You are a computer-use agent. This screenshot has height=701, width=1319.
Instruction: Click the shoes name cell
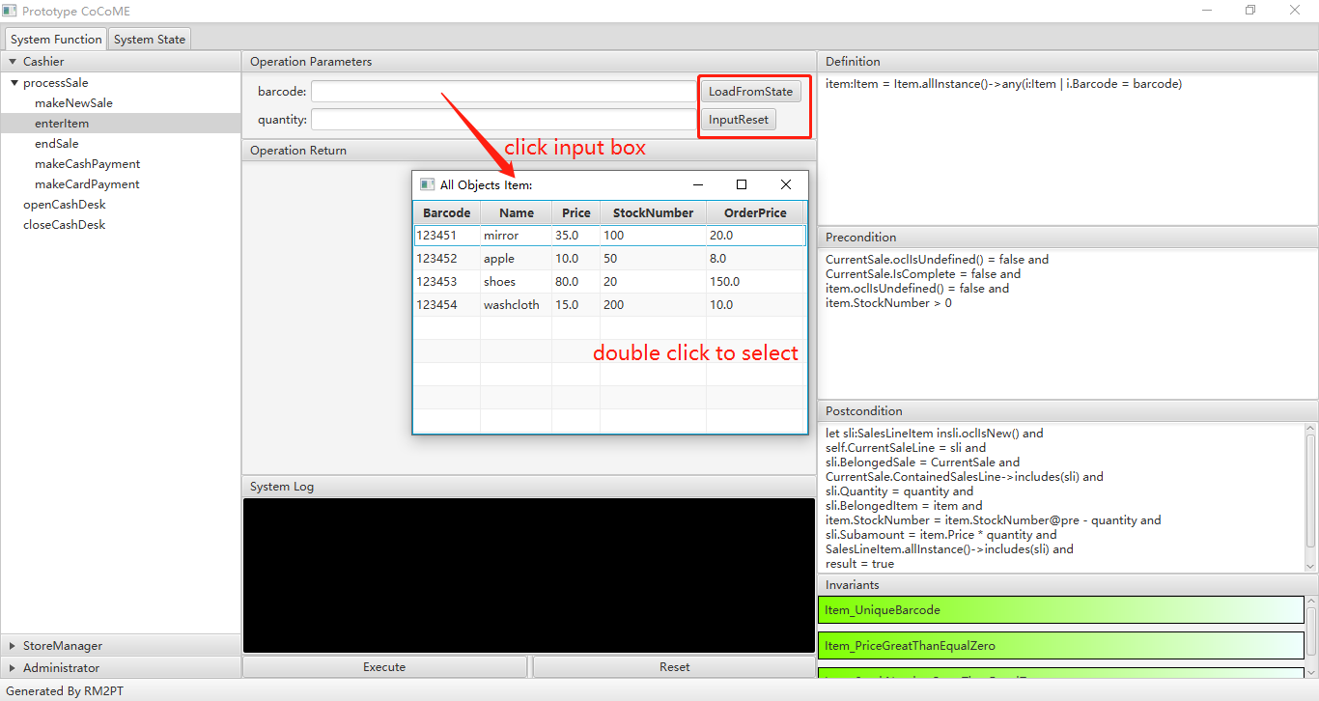517,282
